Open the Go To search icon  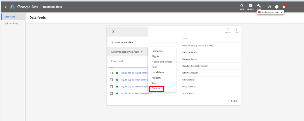(242, 7)
